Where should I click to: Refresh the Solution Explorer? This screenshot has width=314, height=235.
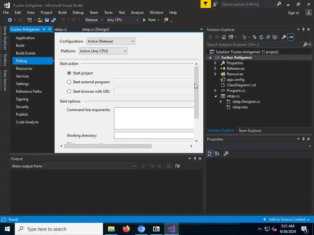261,37
